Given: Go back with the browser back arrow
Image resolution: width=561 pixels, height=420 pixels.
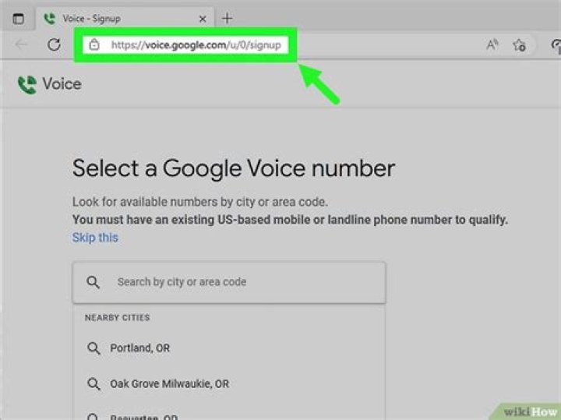Looking at the screenshot, I should click(x=22, y=45).
